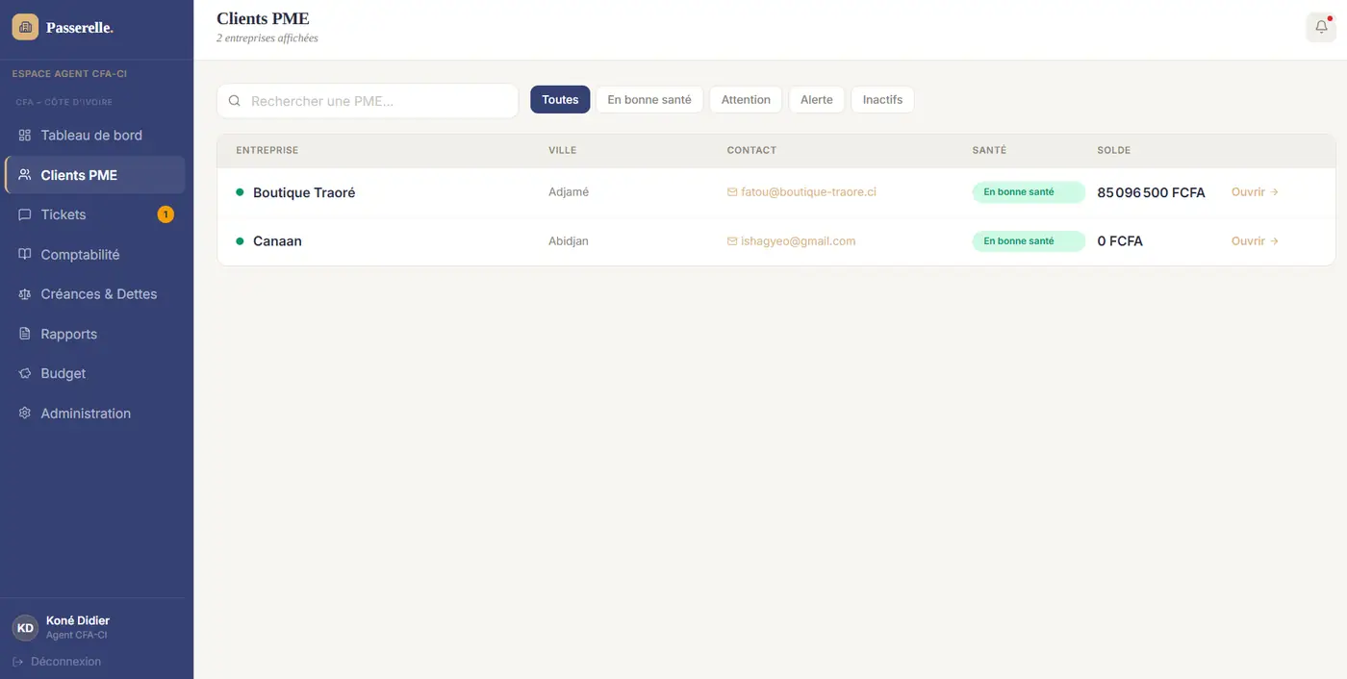Click the Budget piggy bank icon

click(25, 373)
